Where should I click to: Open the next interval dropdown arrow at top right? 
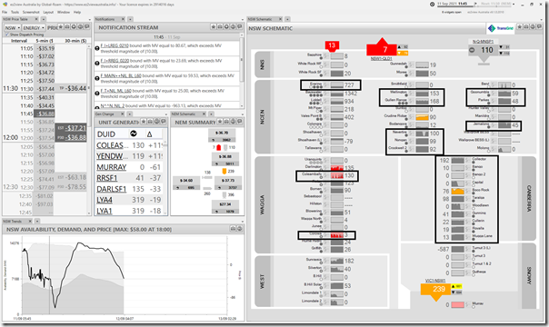coord(514,5)
